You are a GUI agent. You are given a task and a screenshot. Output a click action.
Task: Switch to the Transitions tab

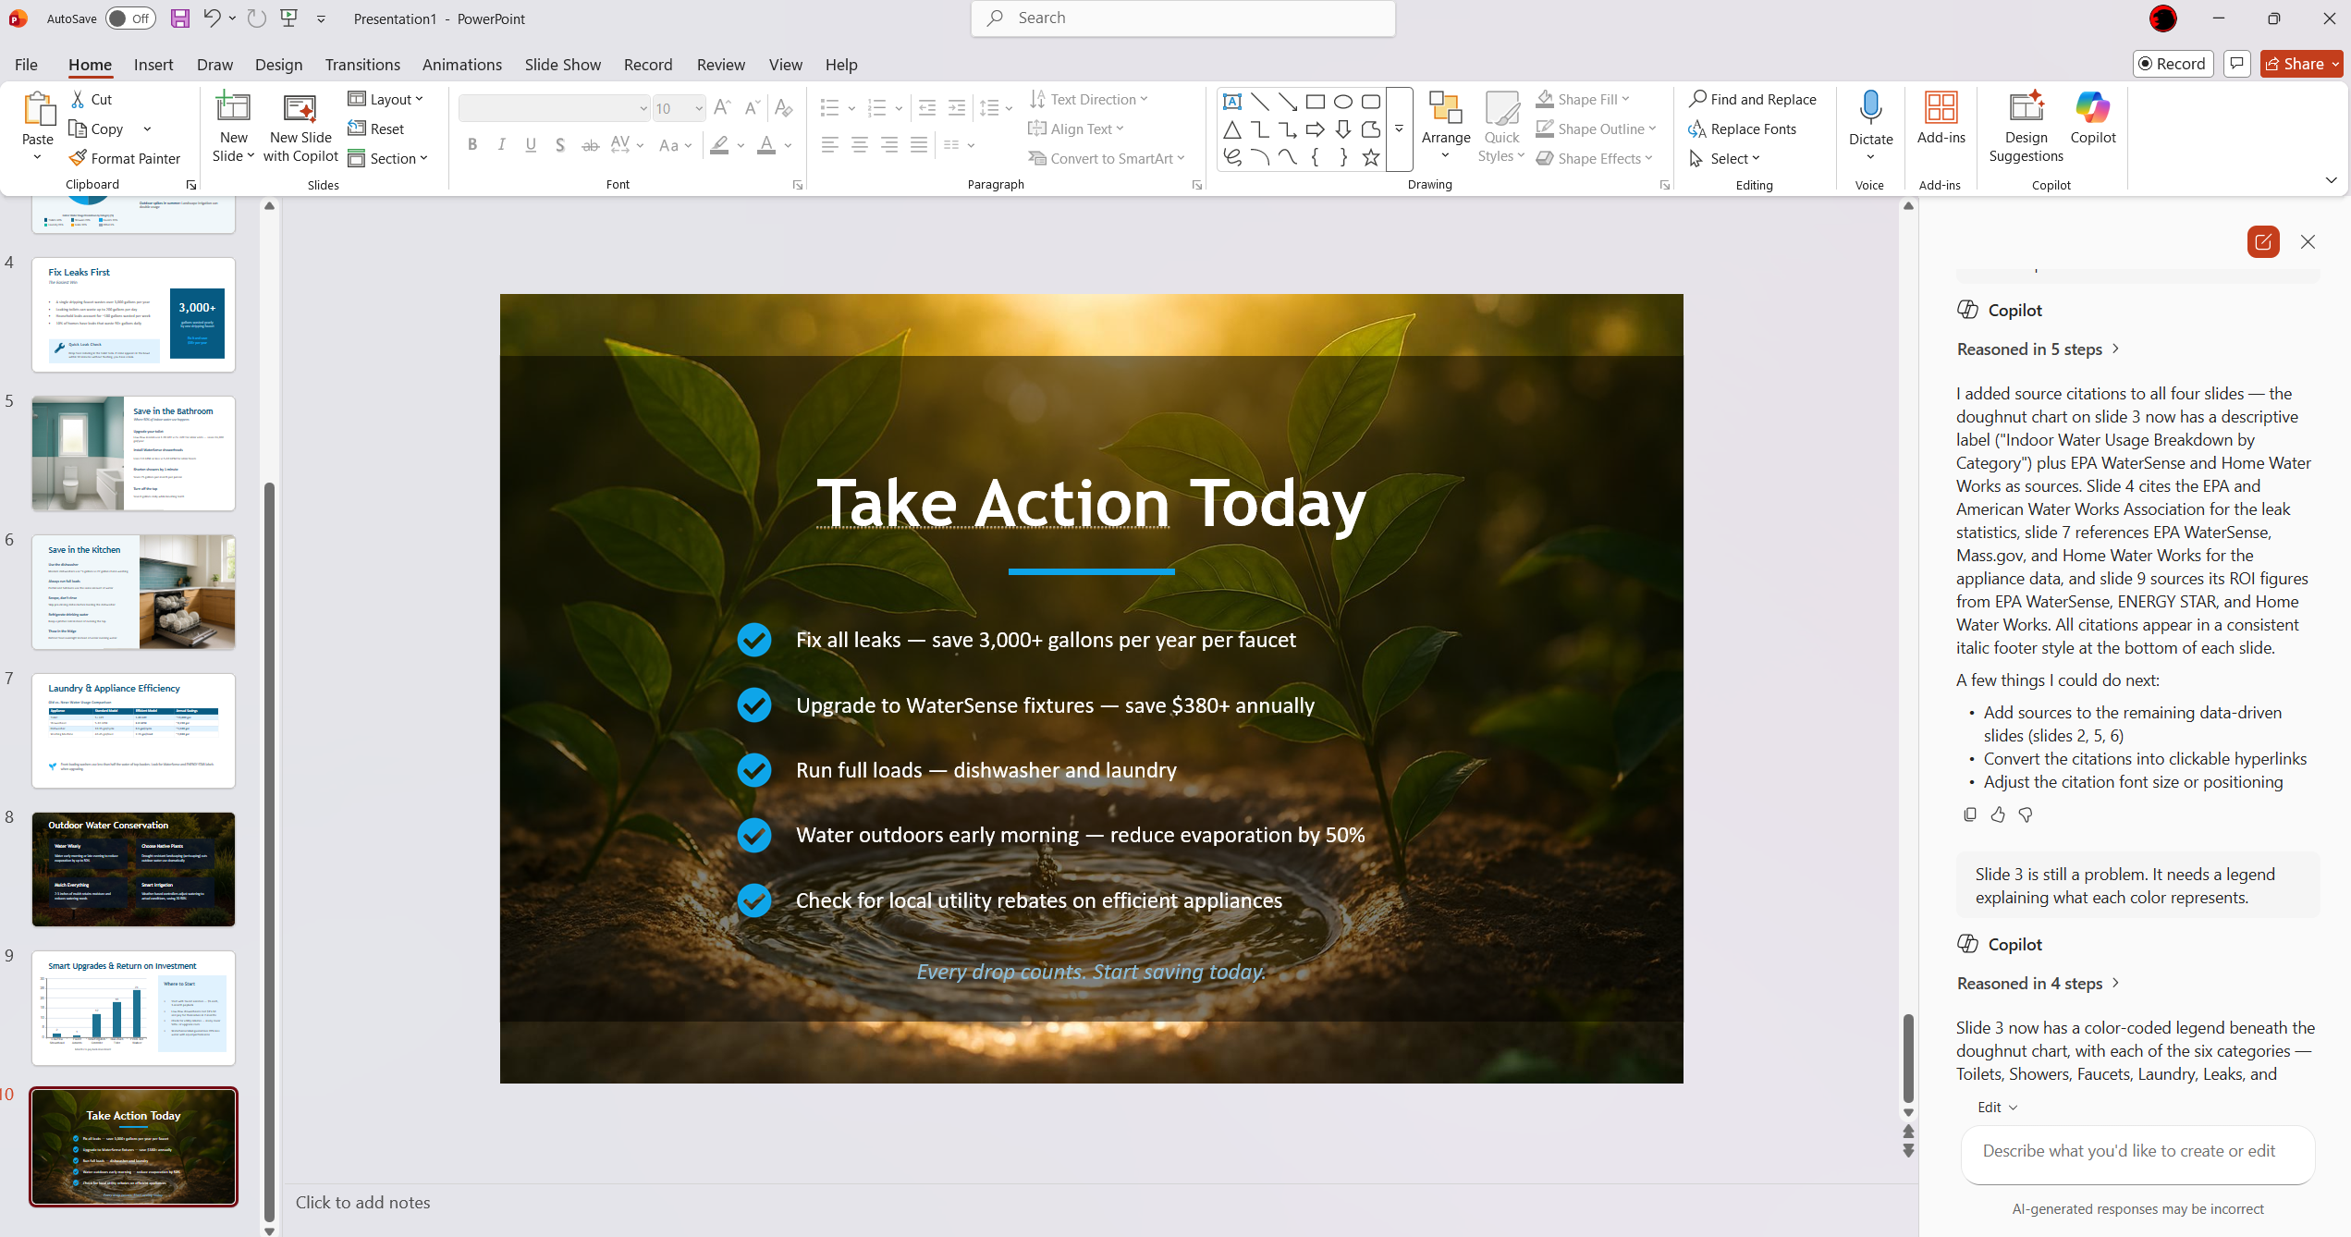[362, 64]
